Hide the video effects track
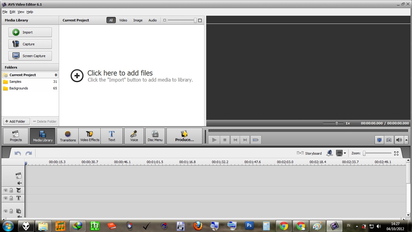The width and height of the screenshot is (412, 232). point(5,190)
